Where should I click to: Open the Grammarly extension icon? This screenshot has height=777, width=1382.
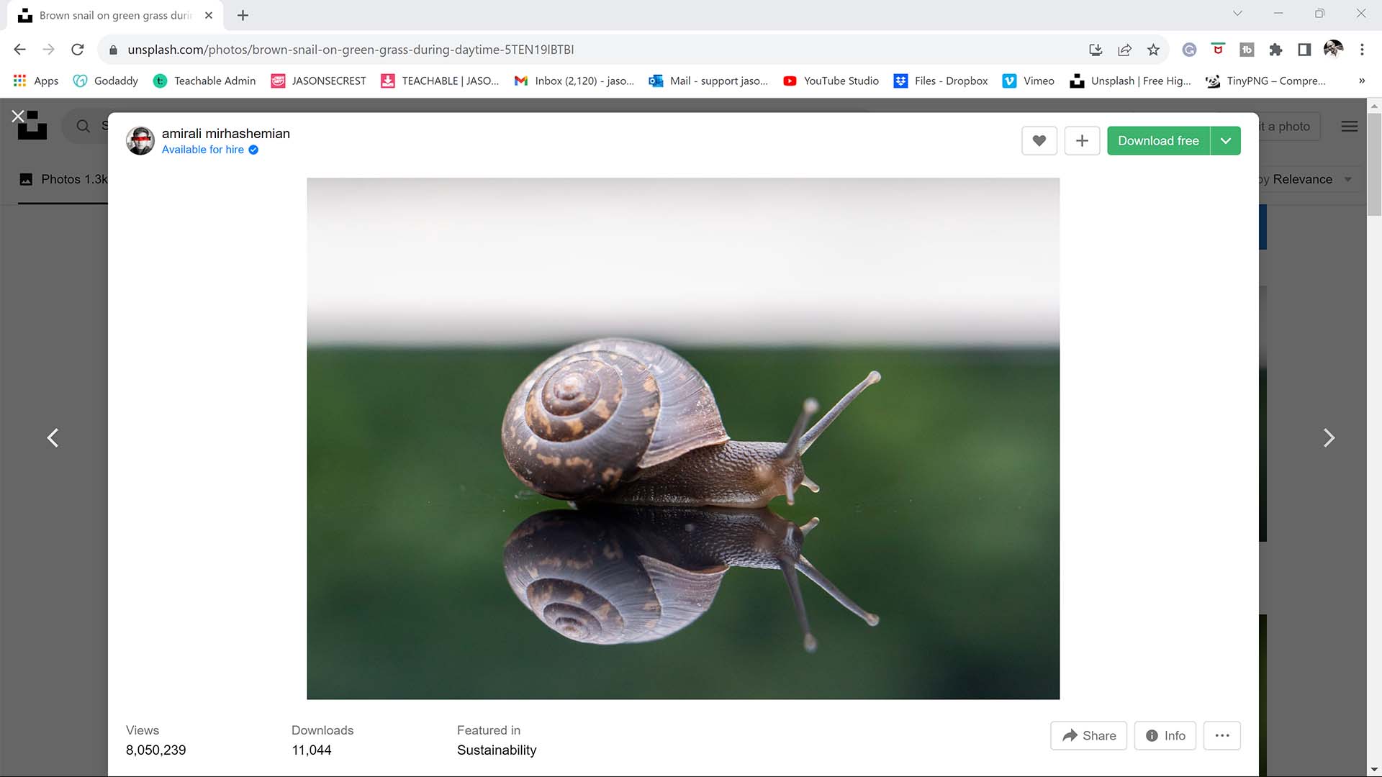point(1189,50)
